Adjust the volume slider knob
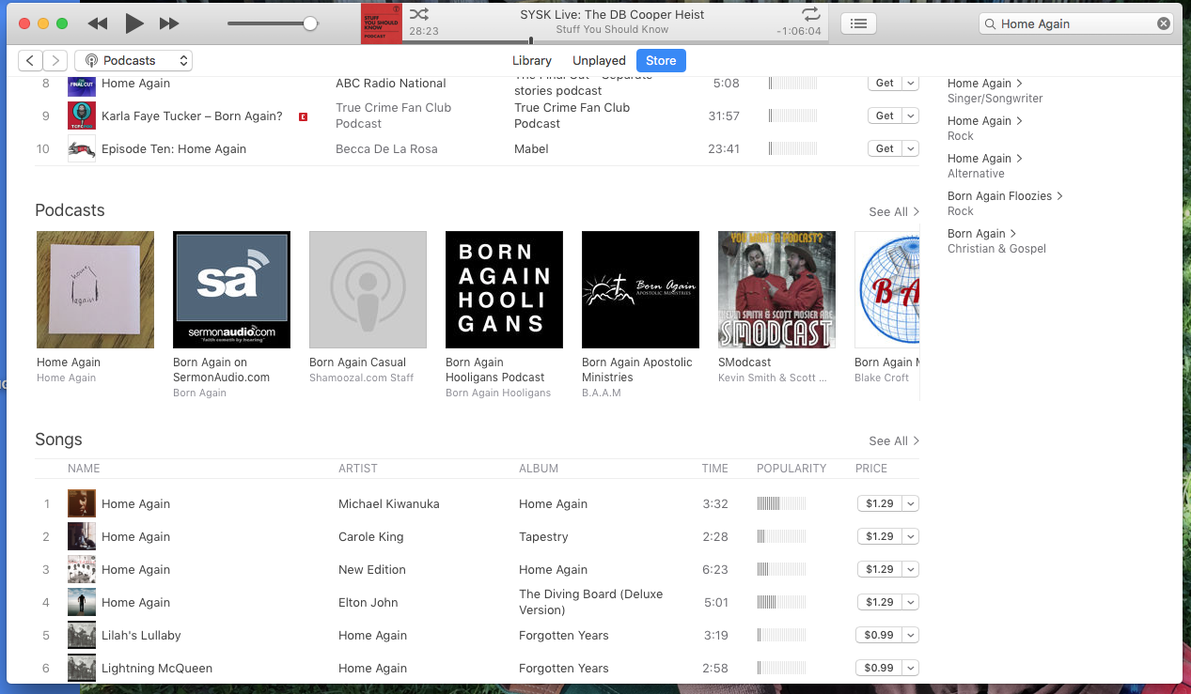This screenshot has height=694, width=1191. pyautogui.click(x=310, y=23)
